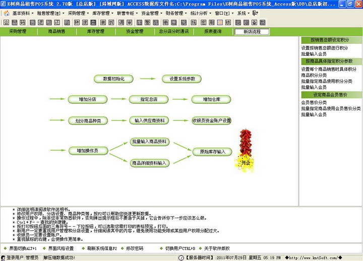
Task: Click the 按销售总额设定积分 panel header
Action: 331,40
